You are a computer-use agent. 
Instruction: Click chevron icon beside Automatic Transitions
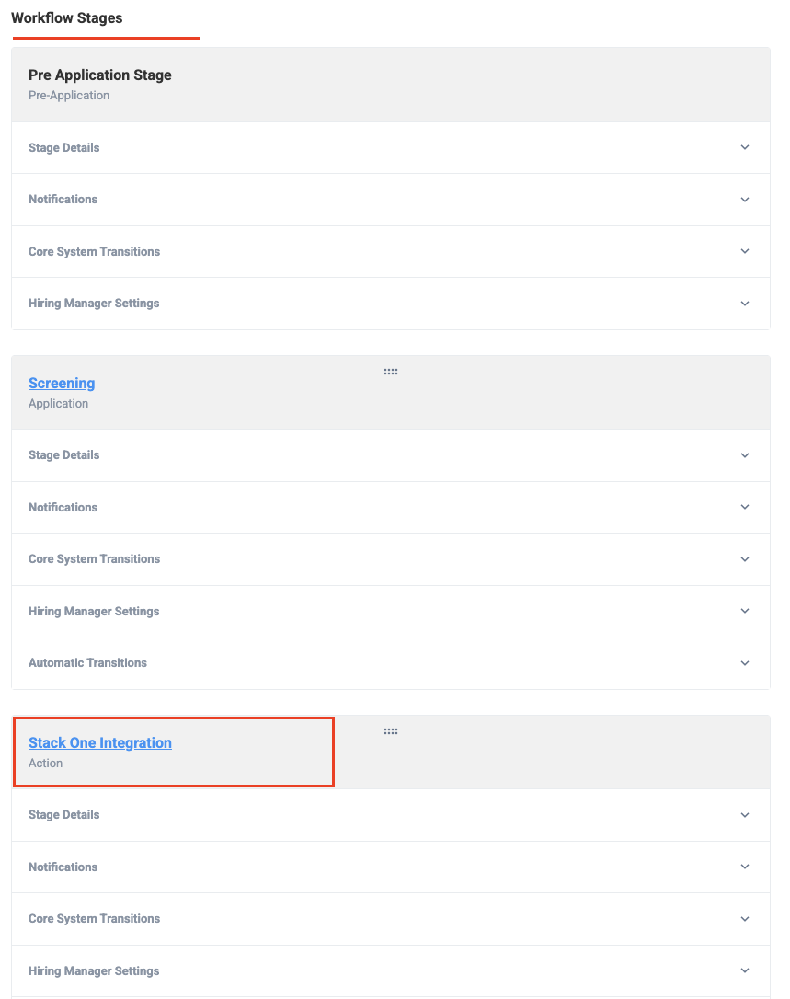(745, 663)
